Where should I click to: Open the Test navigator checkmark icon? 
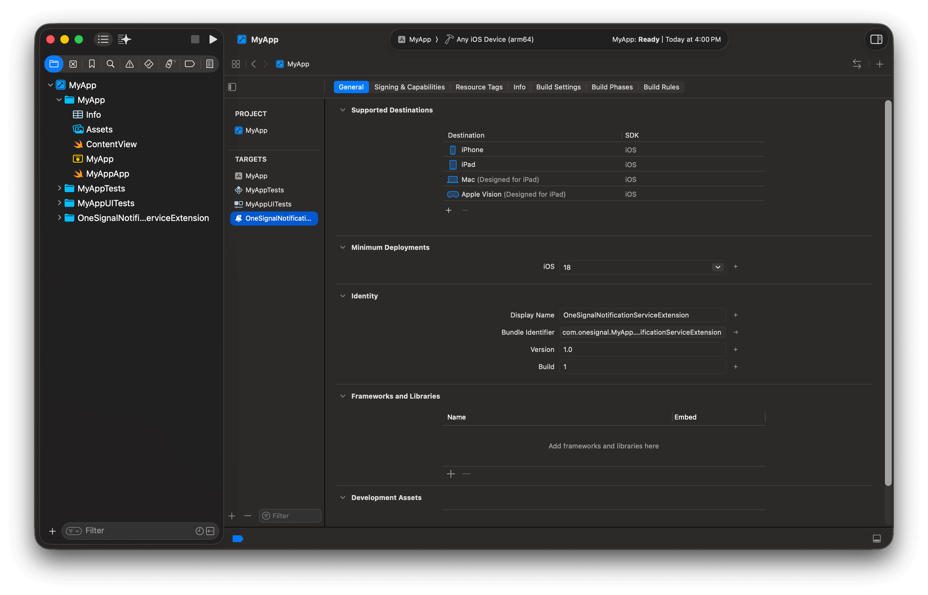(x=149, y=64)
